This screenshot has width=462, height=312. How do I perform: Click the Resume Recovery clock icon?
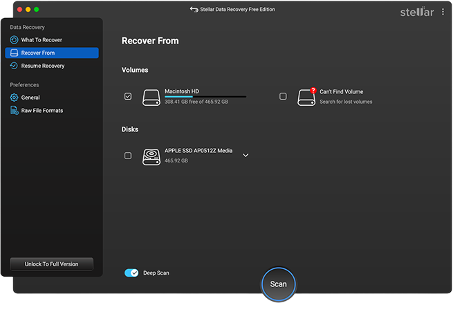point(14,66)
